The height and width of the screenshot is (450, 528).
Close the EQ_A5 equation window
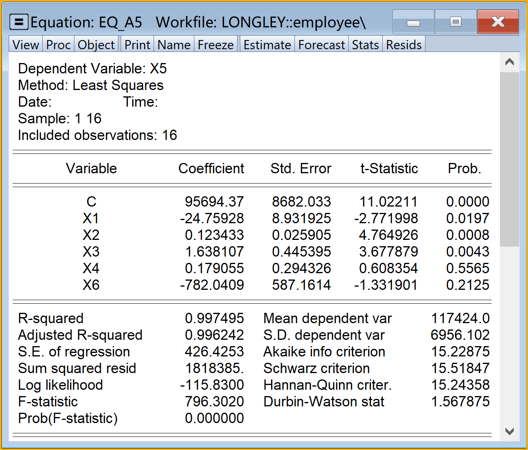498,22
